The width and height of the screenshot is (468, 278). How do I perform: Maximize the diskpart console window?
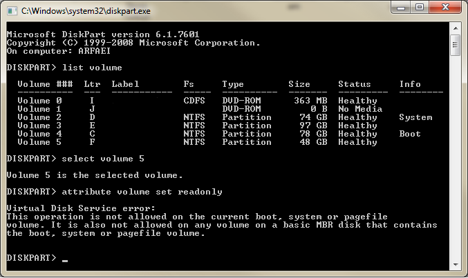click(420, 8)
